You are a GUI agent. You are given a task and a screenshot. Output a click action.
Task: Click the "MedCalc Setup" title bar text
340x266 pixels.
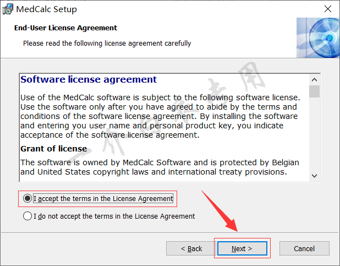pos(47,9)
